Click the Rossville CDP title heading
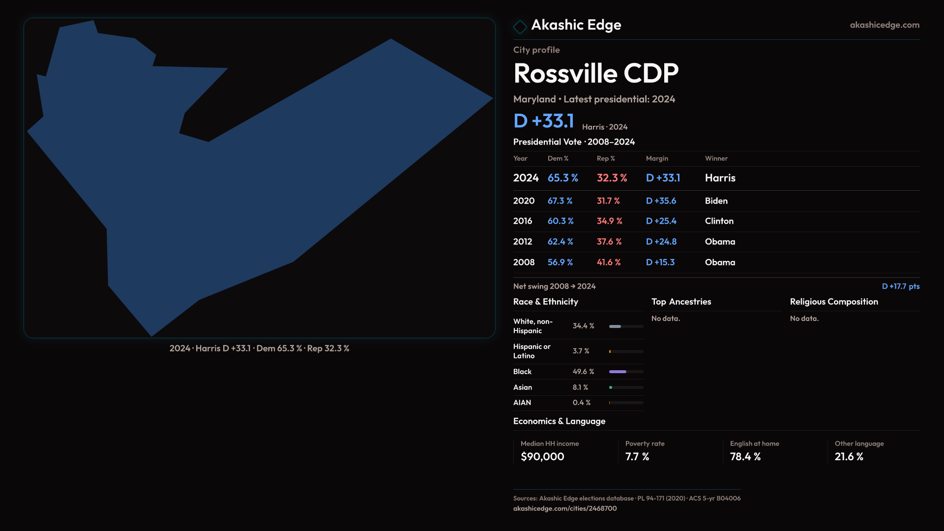The height and width of the screenshot is (531, 944). point(595,73)
